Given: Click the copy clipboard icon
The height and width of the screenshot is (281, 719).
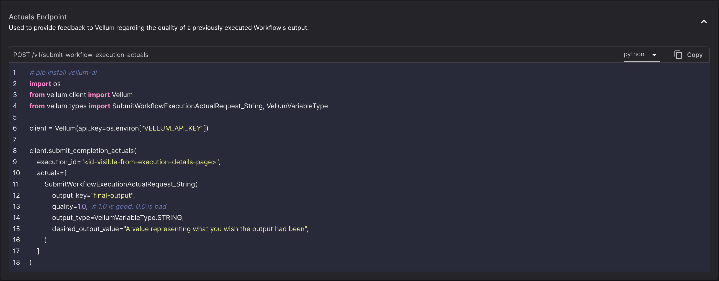Looking at the screenshot, I should [678, 55].
